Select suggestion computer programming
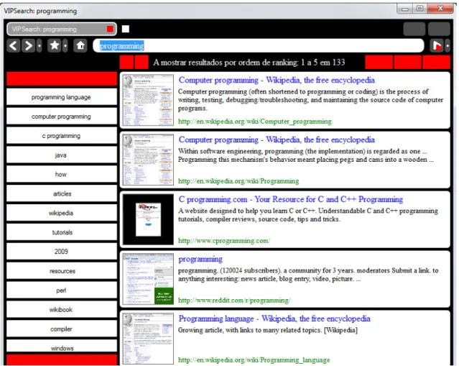Screen dimensions: 459x366 (x=62, y=116)
